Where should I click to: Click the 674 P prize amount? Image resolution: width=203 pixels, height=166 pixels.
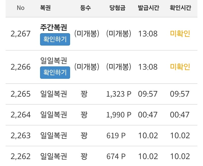point(116,156)
